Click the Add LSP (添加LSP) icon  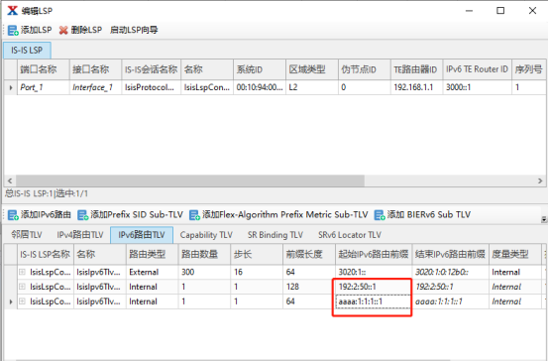[13, 31]
